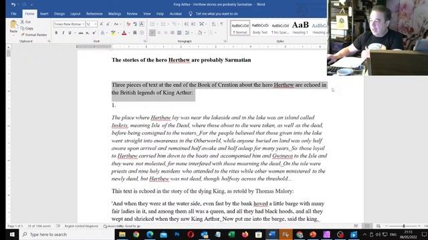Choose the font color red swatch
The height and width of the screenshot is (240, 428).
124,33
